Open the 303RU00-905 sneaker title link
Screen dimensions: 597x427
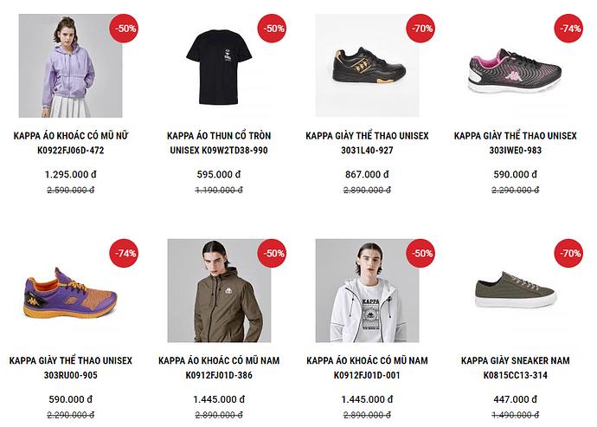[x=71, y=367]
